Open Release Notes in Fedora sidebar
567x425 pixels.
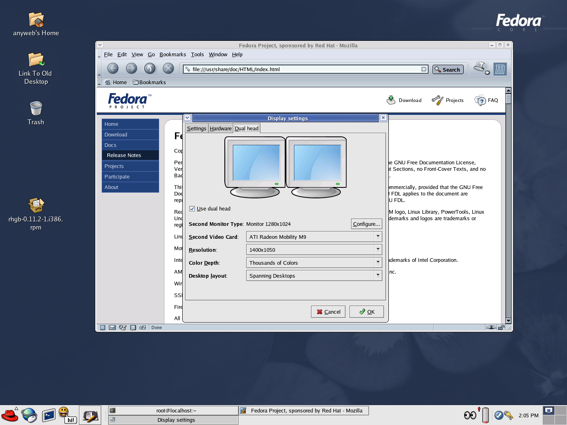pyautogui.click(x=130, y=155)
